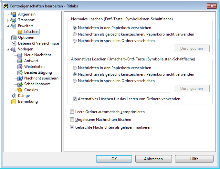Collapse the Vorlagen tree node

[x=8, y=49]
